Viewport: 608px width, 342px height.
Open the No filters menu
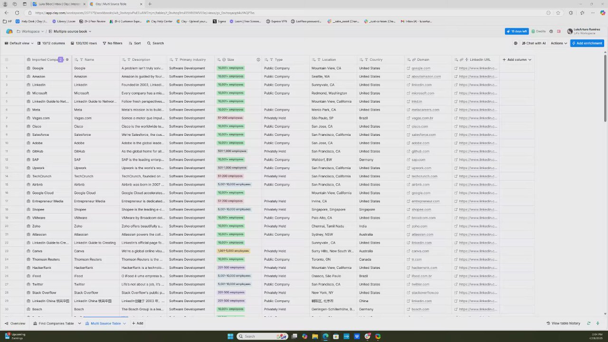click(112, 43)
